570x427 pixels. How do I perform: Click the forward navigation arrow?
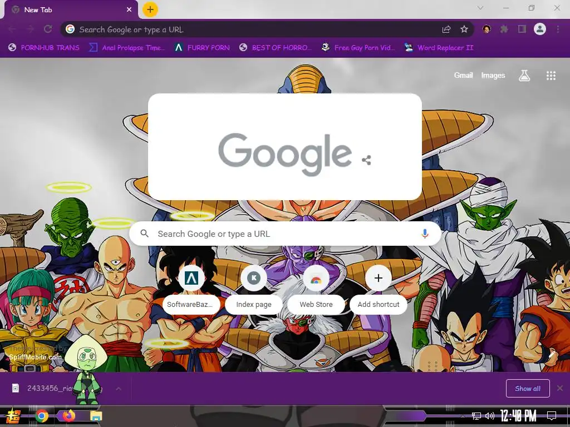pyautogui.click(x=30, y=29)
